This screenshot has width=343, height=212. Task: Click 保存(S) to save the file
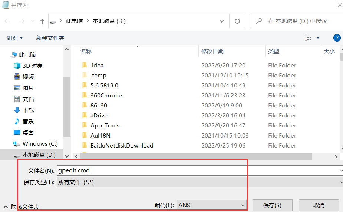272,205
